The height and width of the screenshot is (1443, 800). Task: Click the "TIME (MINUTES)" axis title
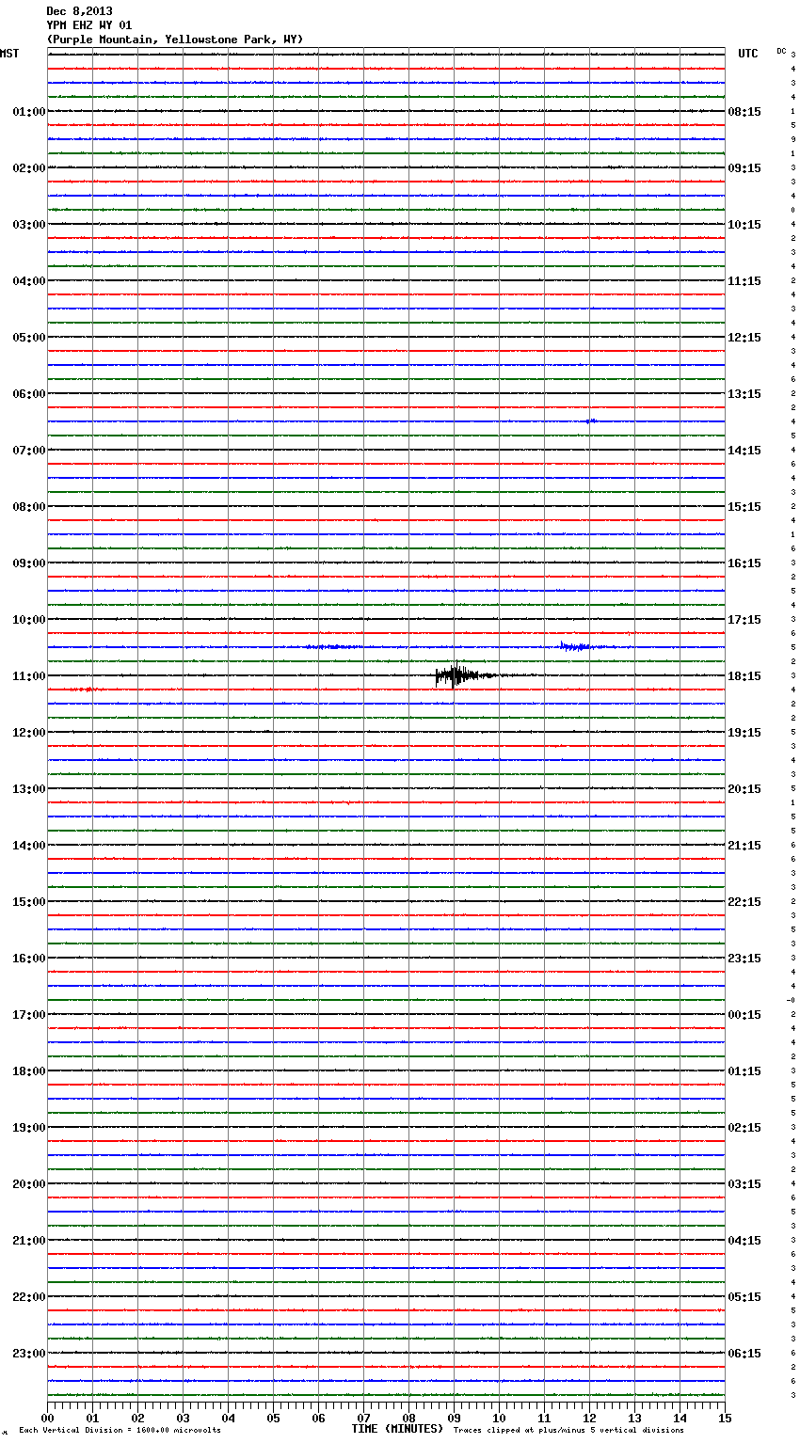(397, 1429)
